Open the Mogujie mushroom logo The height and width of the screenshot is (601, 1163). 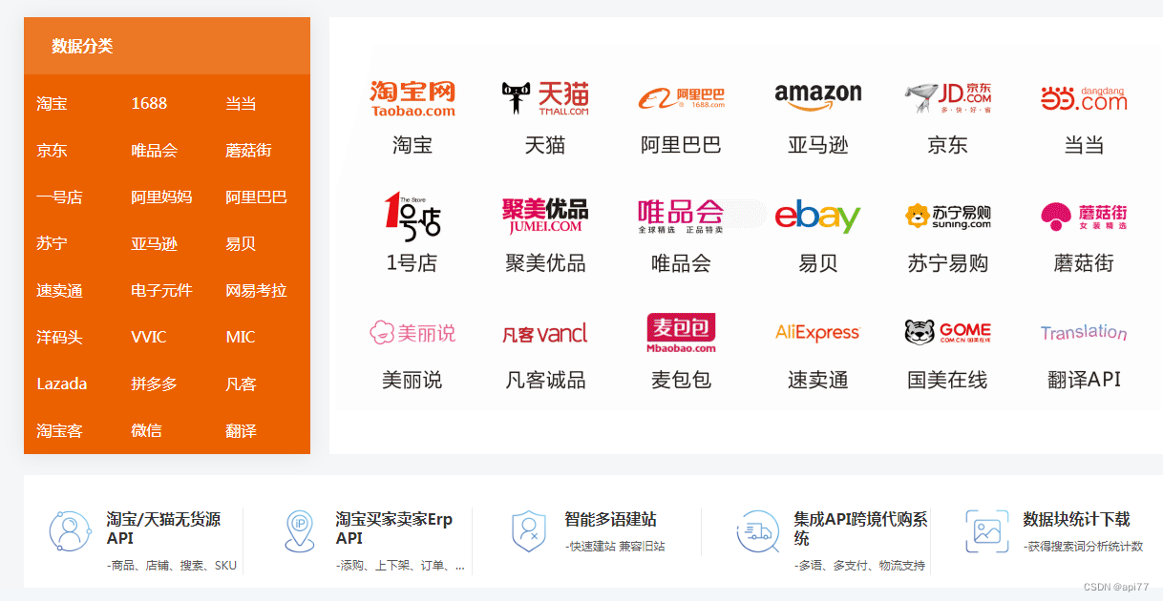tap(1084, 217)
